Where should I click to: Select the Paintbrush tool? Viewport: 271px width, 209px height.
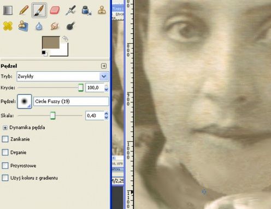(39, 10)
